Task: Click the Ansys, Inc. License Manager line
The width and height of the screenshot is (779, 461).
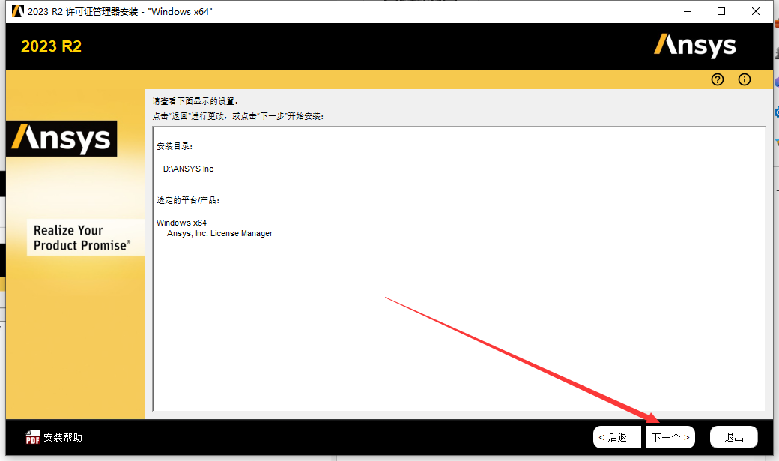Action: [x=219, y=233]
